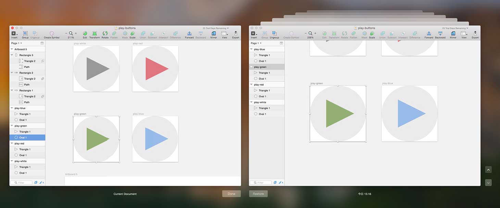Collapse the Artboard 5 group in the left window

12,49
